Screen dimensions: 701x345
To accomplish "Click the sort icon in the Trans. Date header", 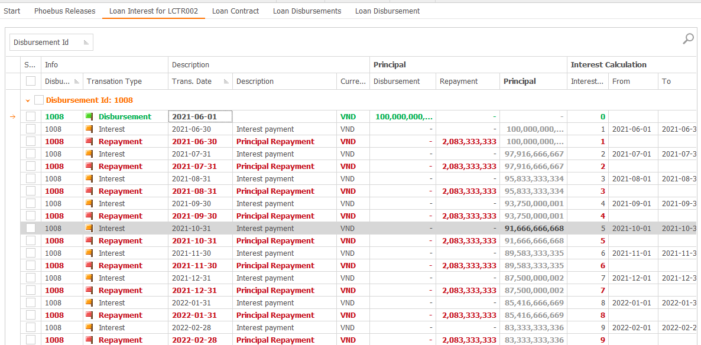I will tap(226, 81).
